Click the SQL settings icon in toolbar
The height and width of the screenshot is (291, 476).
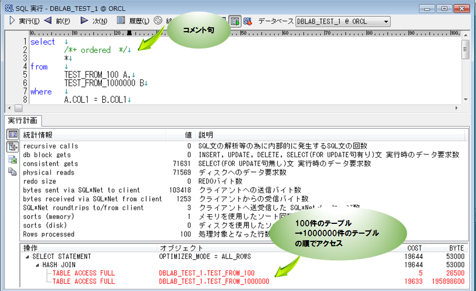(247, 21)
